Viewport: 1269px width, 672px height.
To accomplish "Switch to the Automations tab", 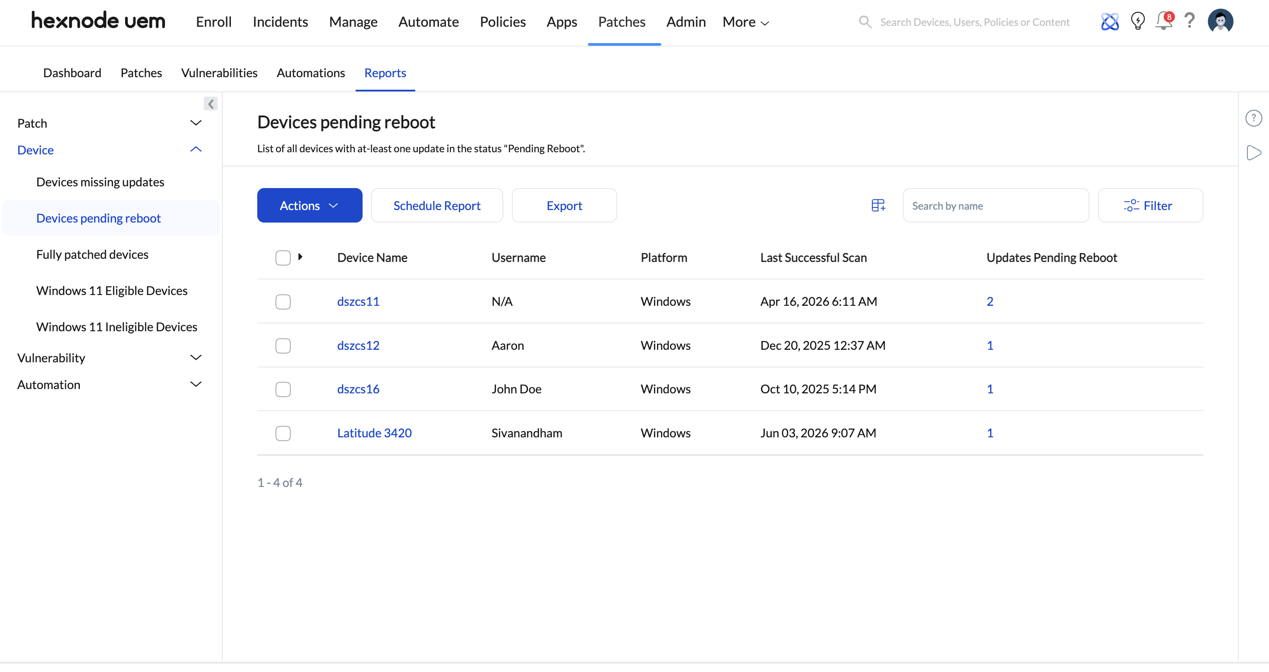I will pyautogui.click(x=311, y=73).
